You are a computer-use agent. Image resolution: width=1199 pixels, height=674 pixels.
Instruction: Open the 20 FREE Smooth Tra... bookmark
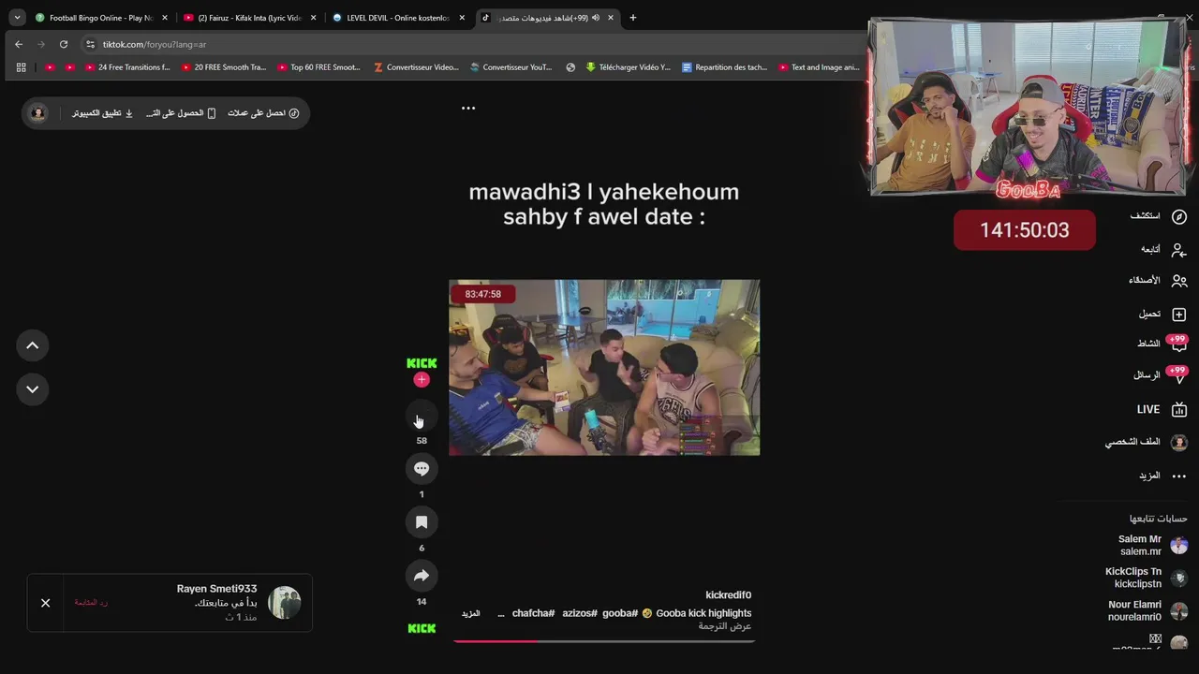click(x=224, y=67)
